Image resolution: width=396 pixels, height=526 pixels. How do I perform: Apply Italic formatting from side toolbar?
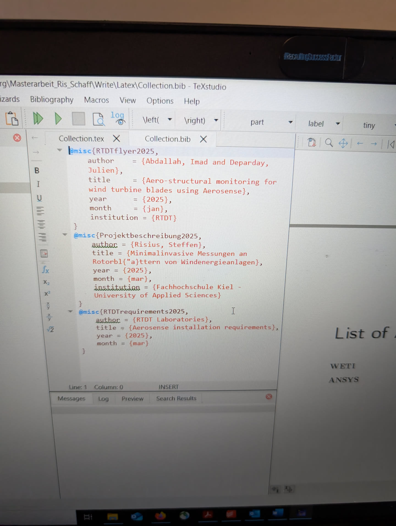(38, 184)
